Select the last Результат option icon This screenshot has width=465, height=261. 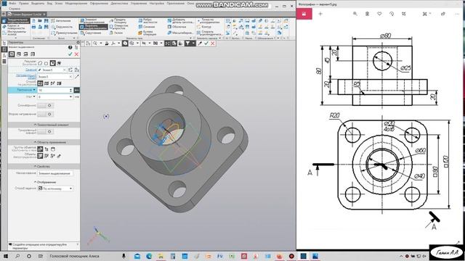59,63
